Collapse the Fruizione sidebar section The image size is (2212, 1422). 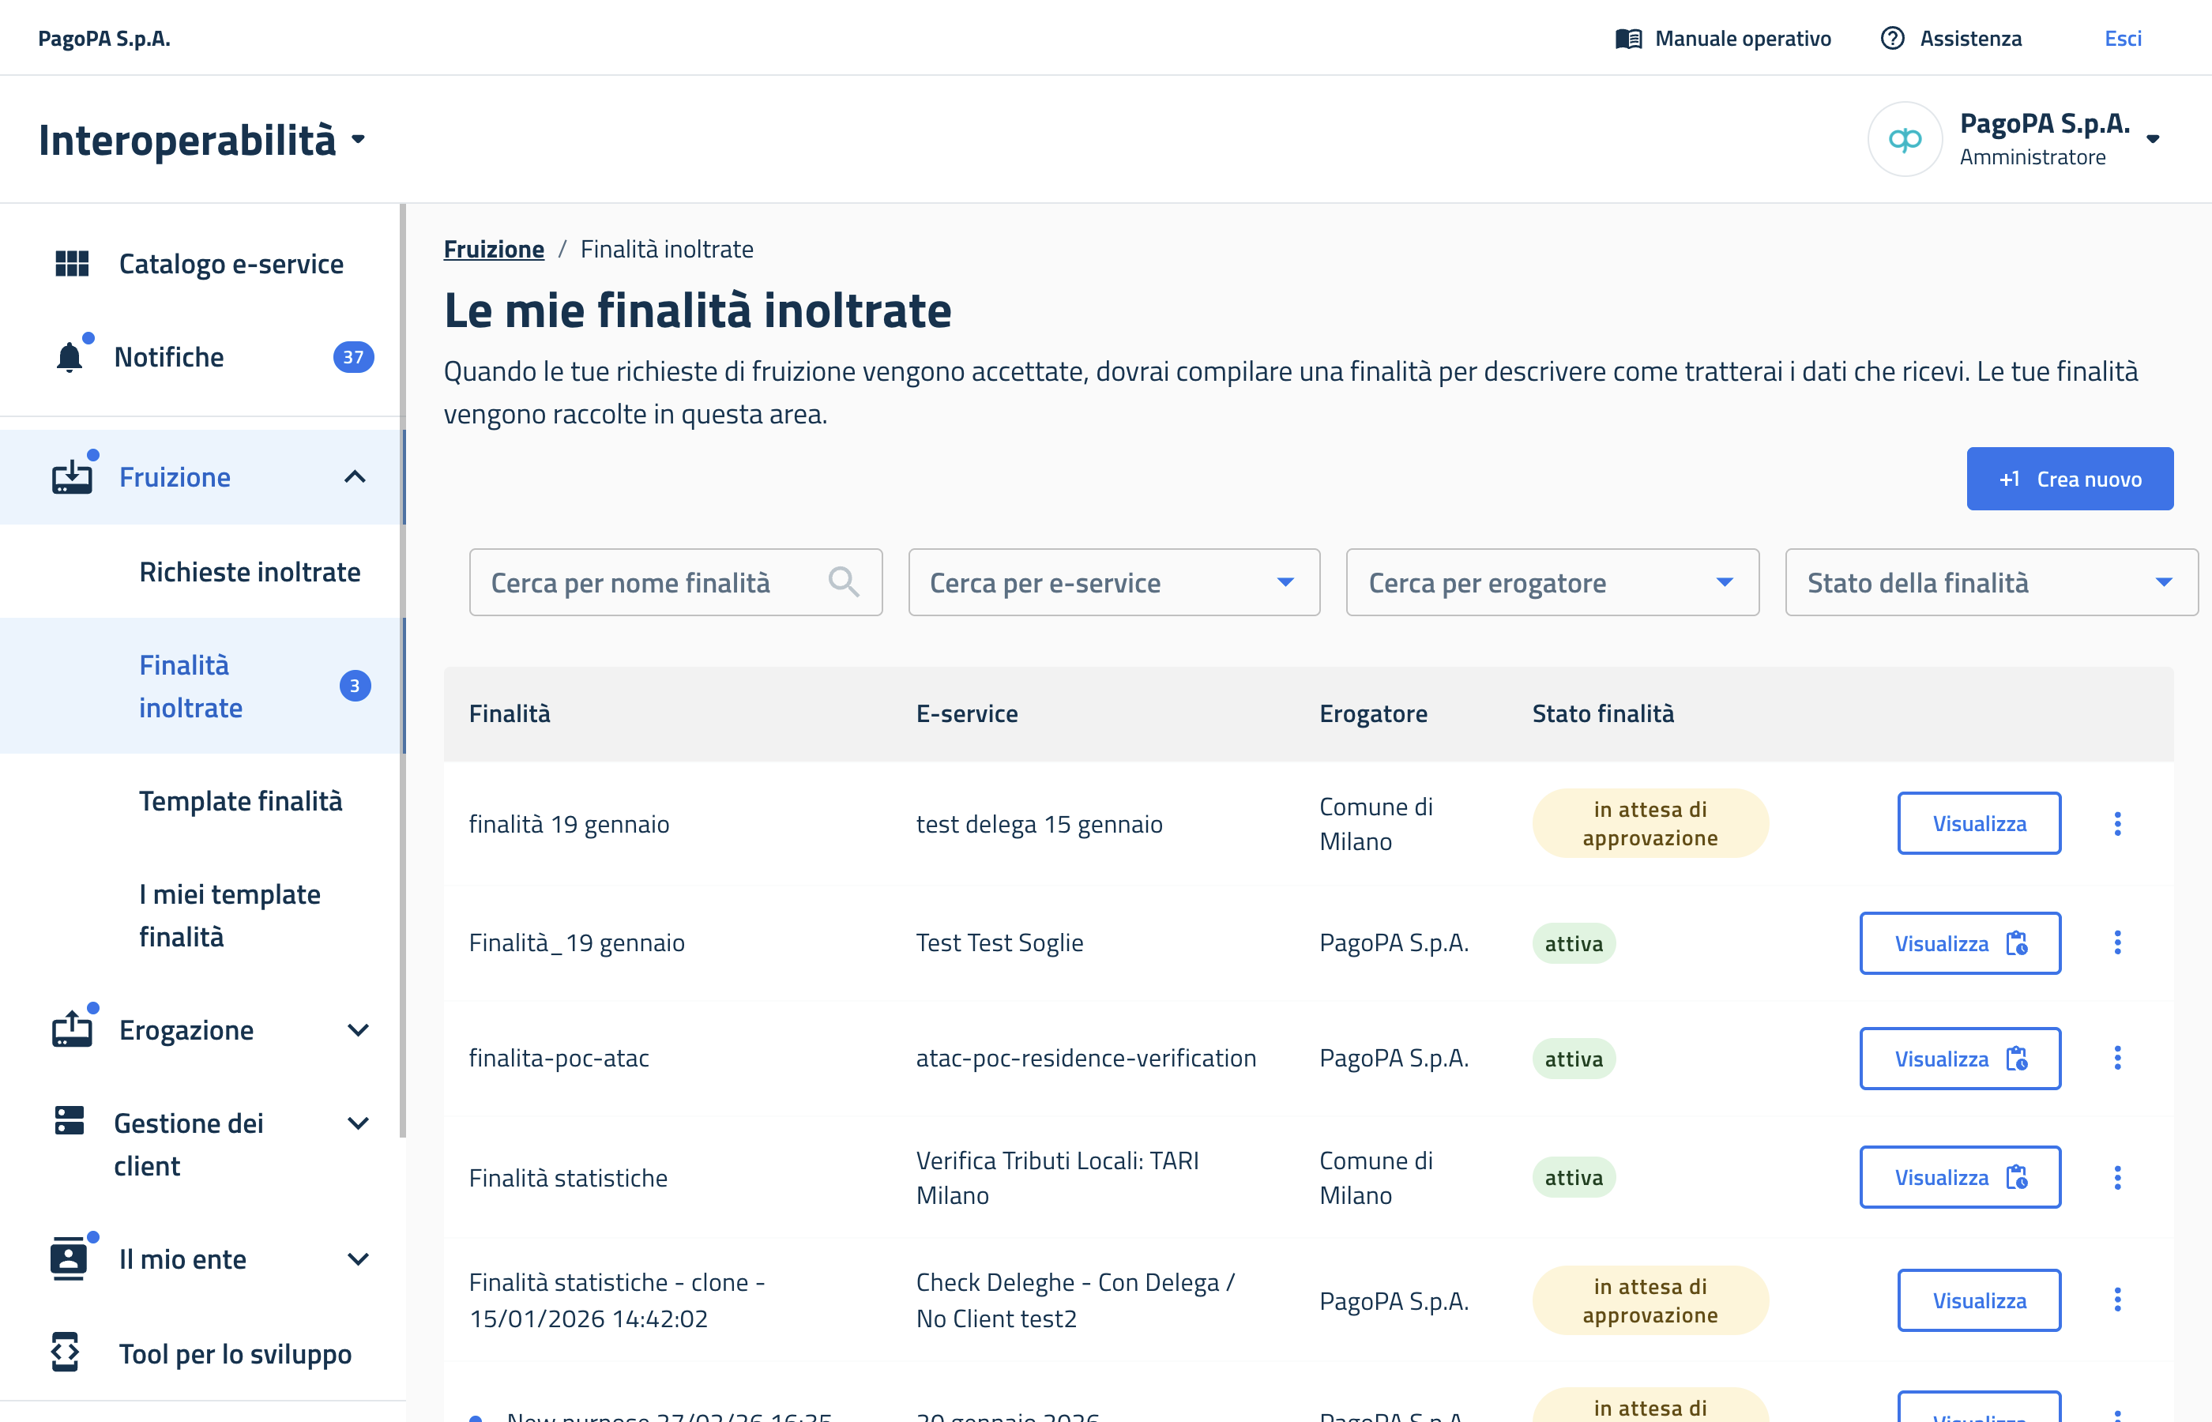(355, 477)
